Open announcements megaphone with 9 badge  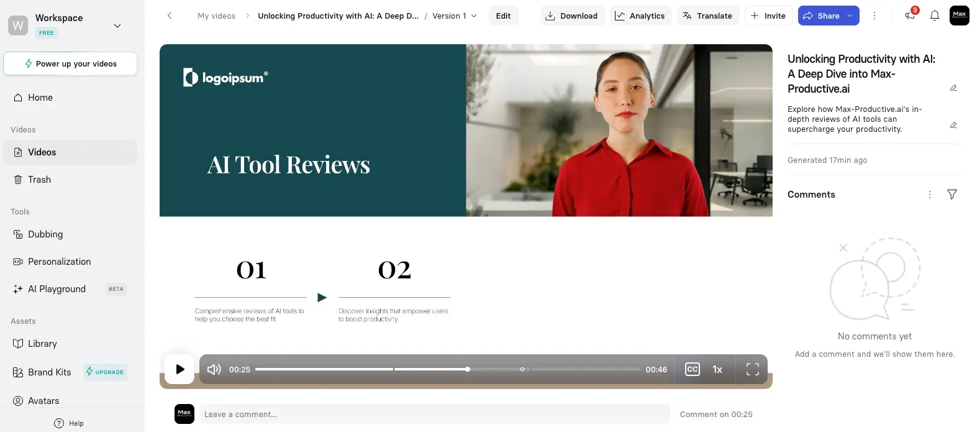(x=911, y=16)
